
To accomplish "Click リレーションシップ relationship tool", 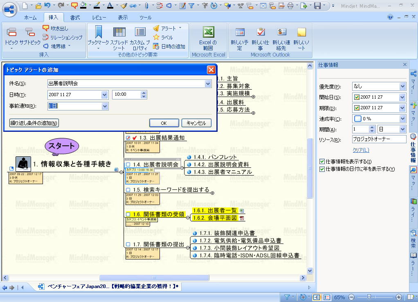I will [x=62, y=37].
